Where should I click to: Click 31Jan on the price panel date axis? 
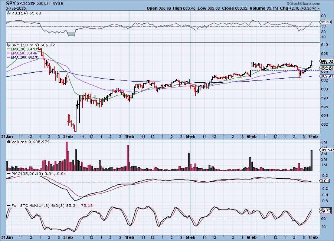7,136
